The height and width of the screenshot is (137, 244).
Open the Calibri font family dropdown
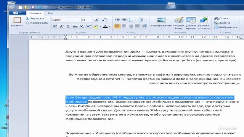click(x=79, y=20)
